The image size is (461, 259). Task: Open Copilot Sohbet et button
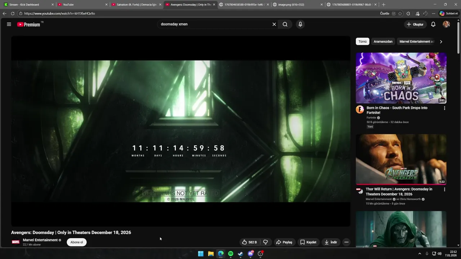click(449, 13)
